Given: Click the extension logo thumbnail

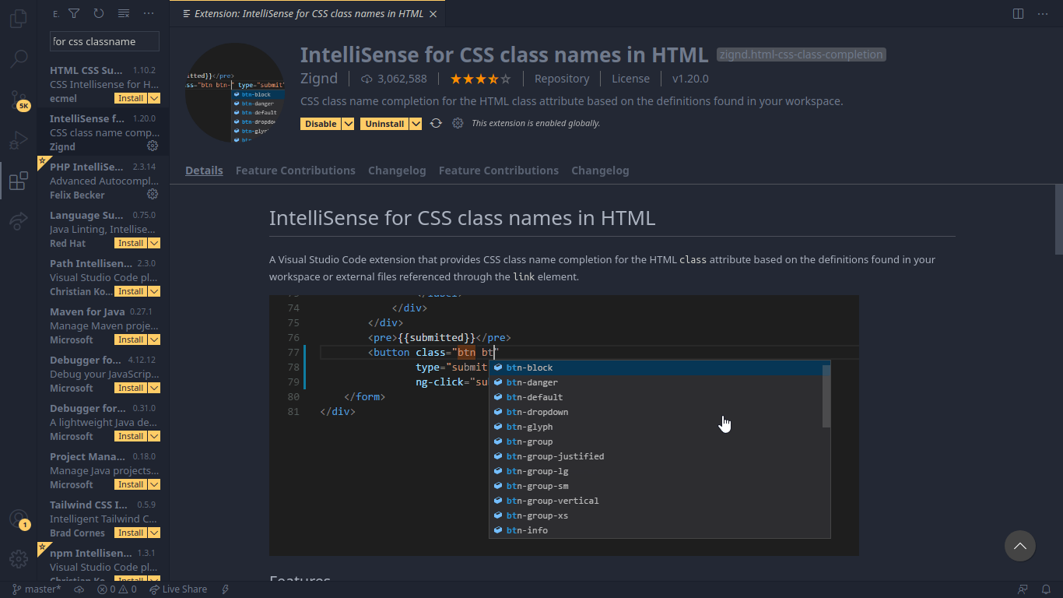Looking at the screenshot, I should click(235, 92).
